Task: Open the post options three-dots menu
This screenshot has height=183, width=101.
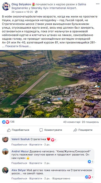Action: pyautogui.click(x=98, y=4)
